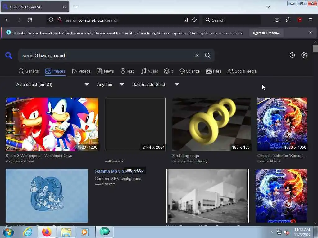
Task: Click the Official Poster for 'Sonic caption
Action: [282, 156]
